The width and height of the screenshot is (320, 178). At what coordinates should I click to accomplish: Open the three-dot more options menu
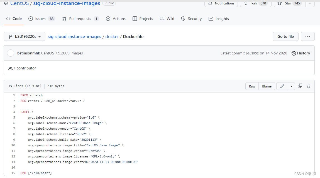(307, 36)
